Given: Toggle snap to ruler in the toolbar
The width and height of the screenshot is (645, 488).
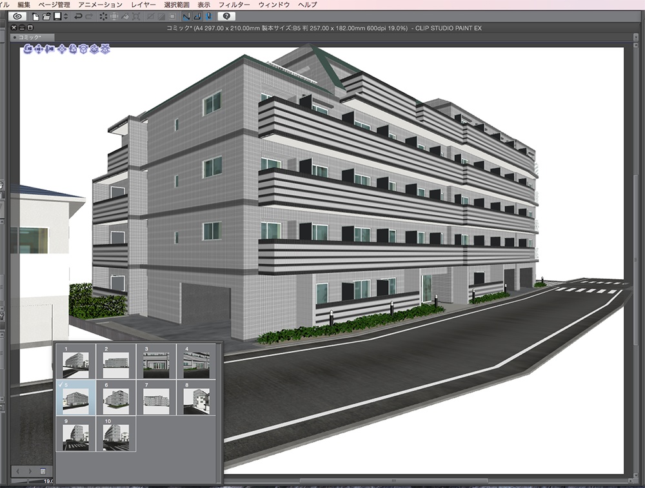Looking at the screenshot, I should coord(187,17).
